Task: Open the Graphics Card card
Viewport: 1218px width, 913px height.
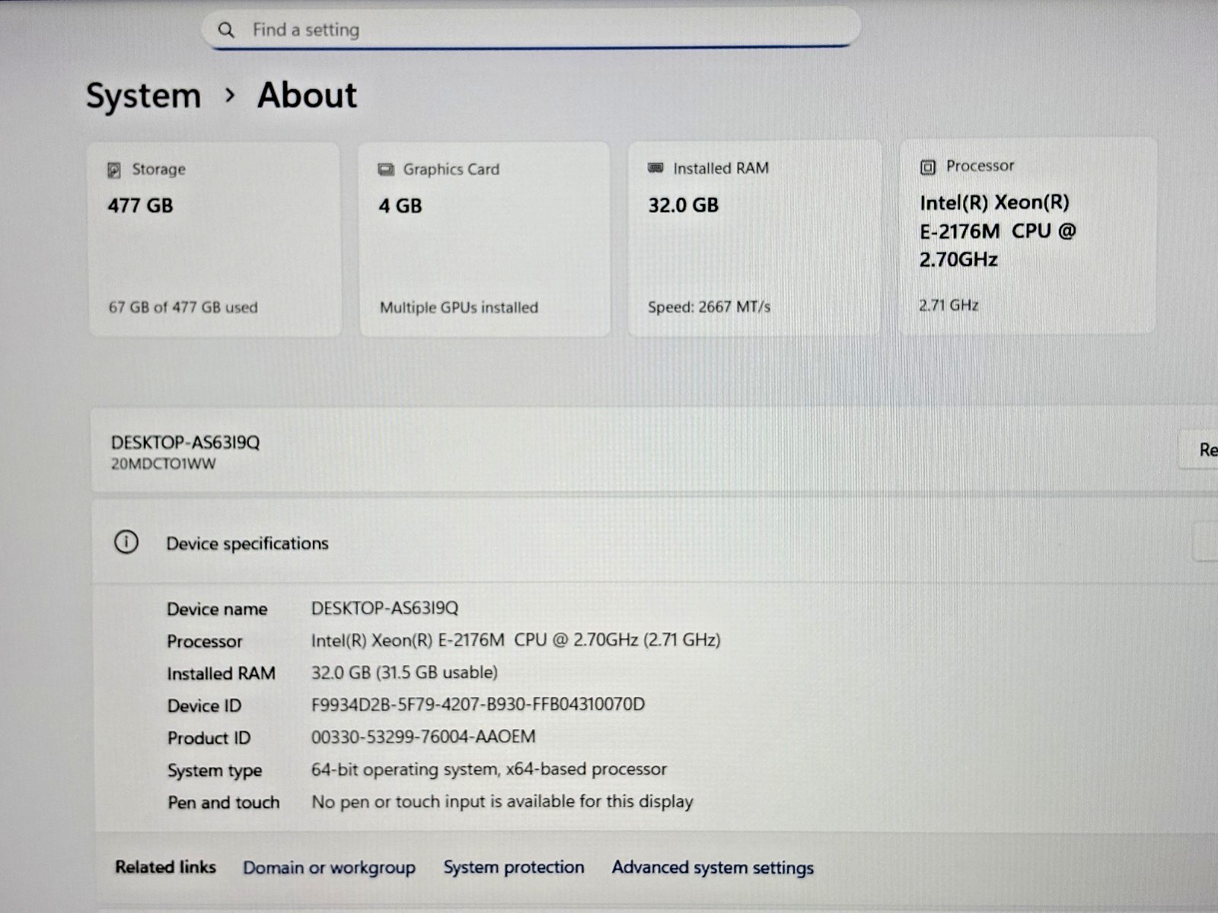Action: tap(484, 239)
